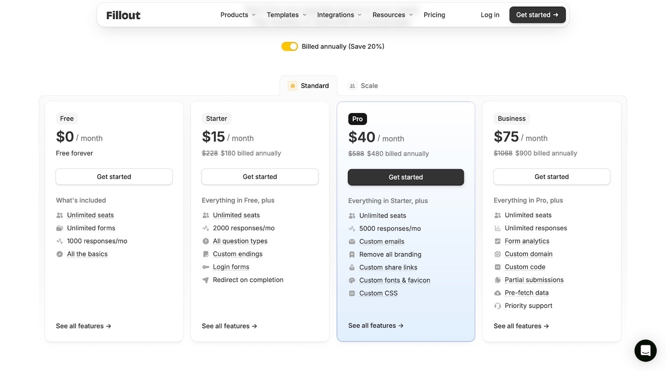
Task: Open the Integrations dropdown menu
Action: click(339, 15)
